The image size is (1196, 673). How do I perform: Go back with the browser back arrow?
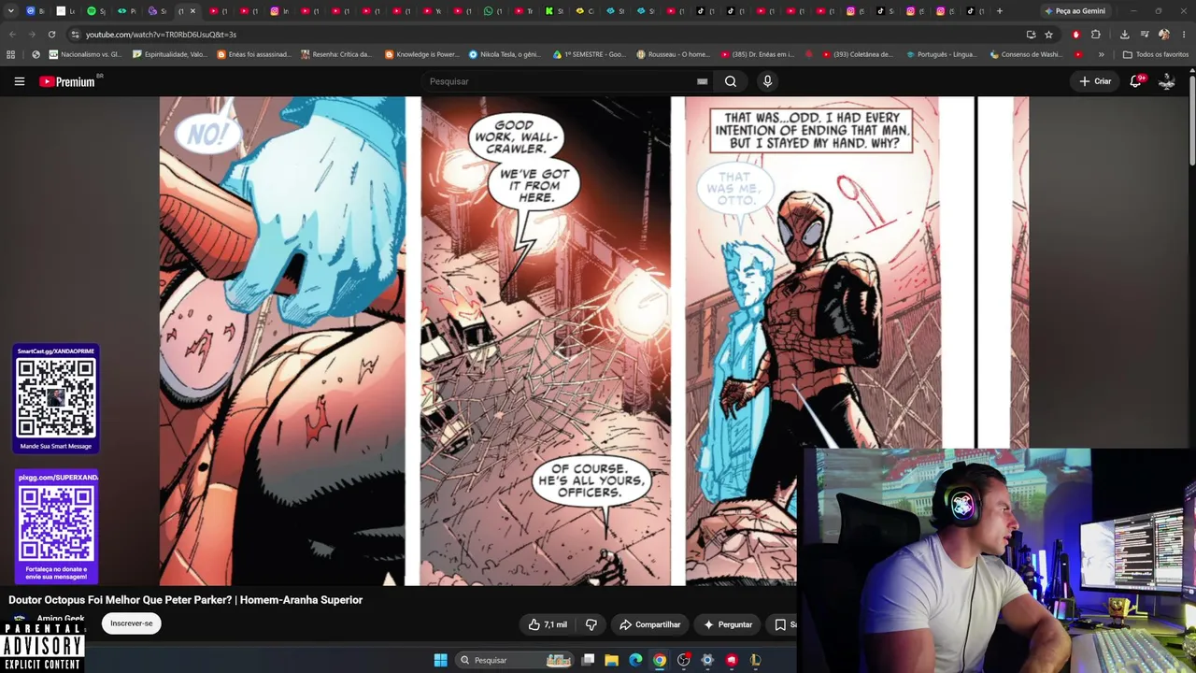12,35
